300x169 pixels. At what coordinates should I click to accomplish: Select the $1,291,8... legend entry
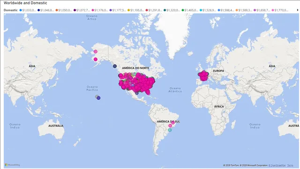[x=154, y=10]
